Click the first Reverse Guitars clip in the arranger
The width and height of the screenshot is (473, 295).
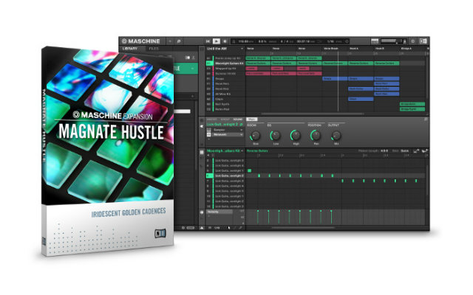(x=258, y=63)
